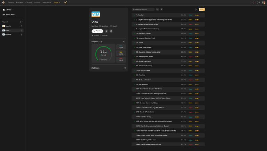
Task: Open Create Target Array in the Given Order
Action: [x=152, y=135]
